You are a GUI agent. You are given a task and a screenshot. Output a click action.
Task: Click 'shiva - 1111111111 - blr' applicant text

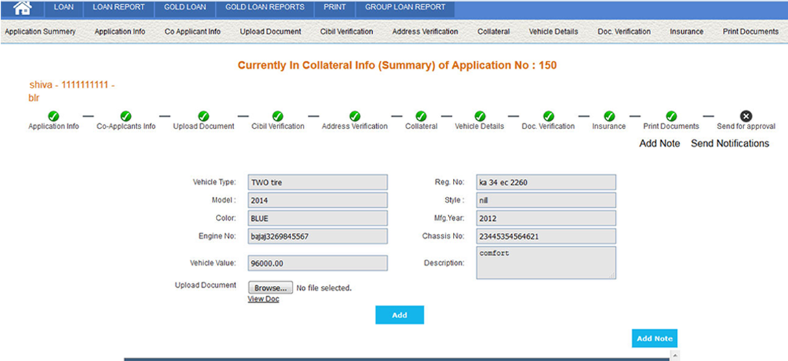click(x=72, y=91)
